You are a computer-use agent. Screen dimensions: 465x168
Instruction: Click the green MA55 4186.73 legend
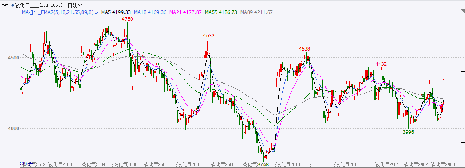[x=221, y=12]
